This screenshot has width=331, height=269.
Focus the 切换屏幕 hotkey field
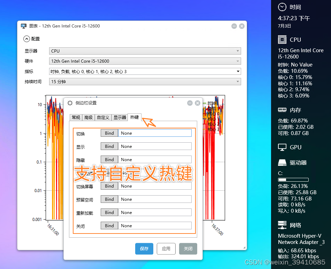(155, 186)
